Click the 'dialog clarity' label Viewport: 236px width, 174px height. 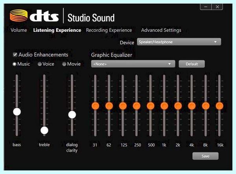coord(72,147)
